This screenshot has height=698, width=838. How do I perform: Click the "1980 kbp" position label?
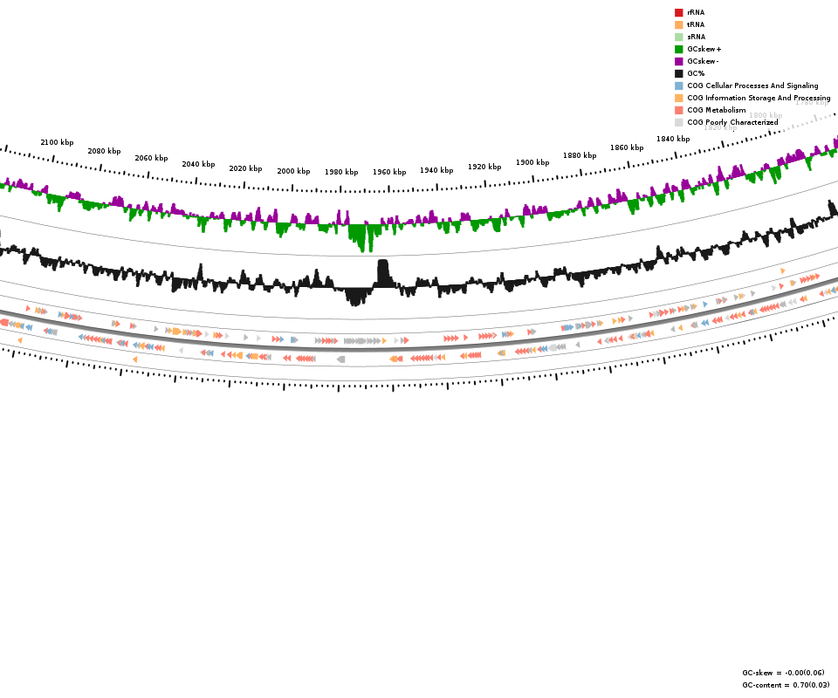[x=341, y=172]
